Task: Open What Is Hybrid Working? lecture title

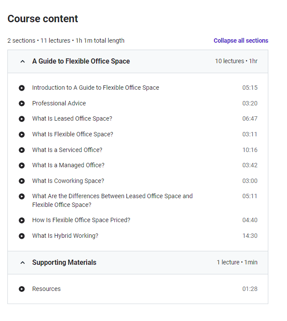Action: (x=65, y=236)
